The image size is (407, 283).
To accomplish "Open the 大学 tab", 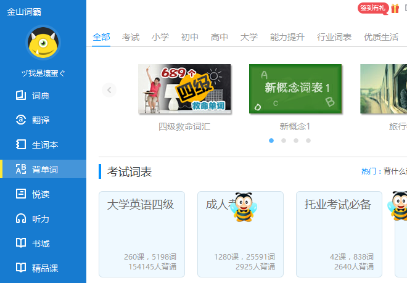I will click(249, 37).
